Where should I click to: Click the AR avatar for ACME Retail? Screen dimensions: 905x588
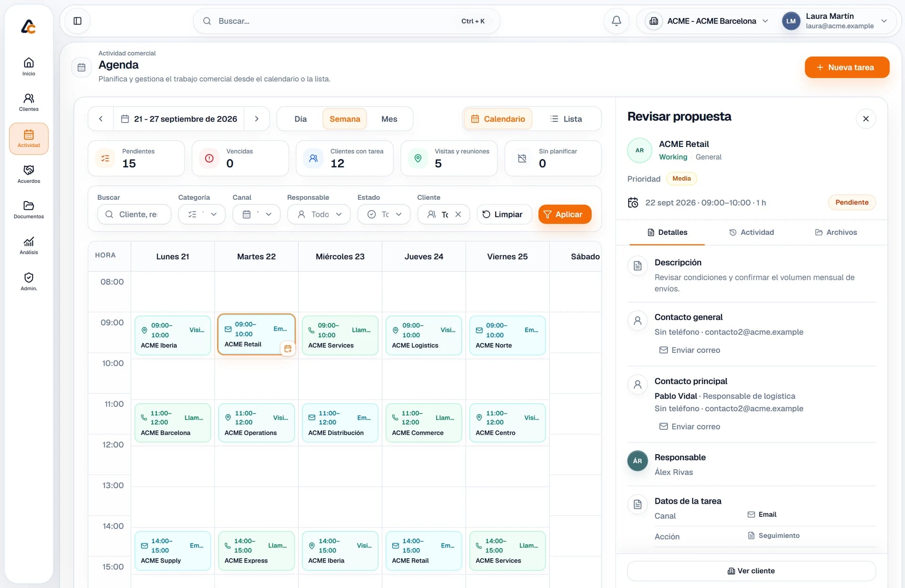click(640, 150)
